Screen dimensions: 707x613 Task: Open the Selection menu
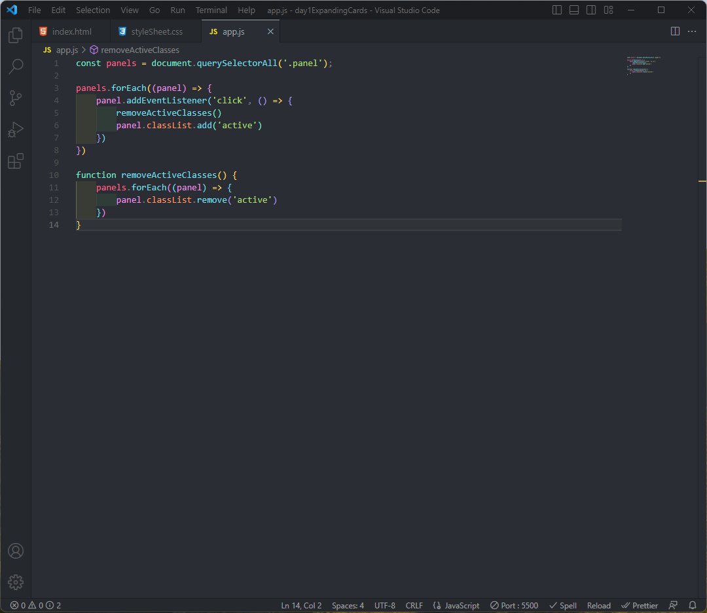pos(93,10)
